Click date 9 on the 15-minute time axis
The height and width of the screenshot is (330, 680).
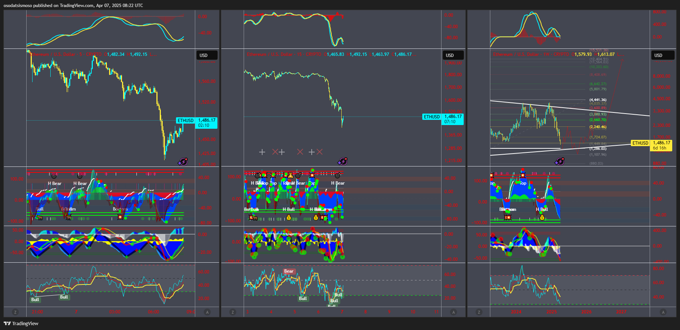(389, 312)
